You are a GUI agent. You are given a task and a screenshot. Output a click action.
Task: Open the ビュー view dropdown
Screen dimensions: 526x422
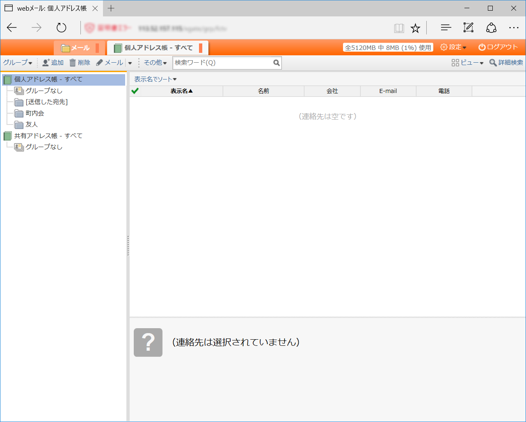467,63
